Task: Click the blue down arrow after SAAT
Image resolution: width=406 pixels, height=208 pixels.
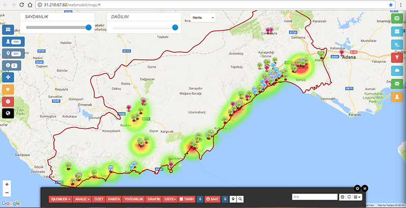Action: (225, 199)
